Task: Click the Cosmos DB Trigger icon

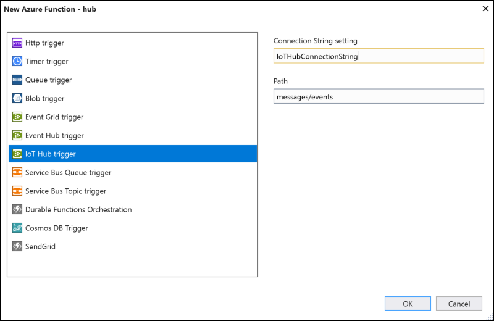Action: tap(17, 228)
